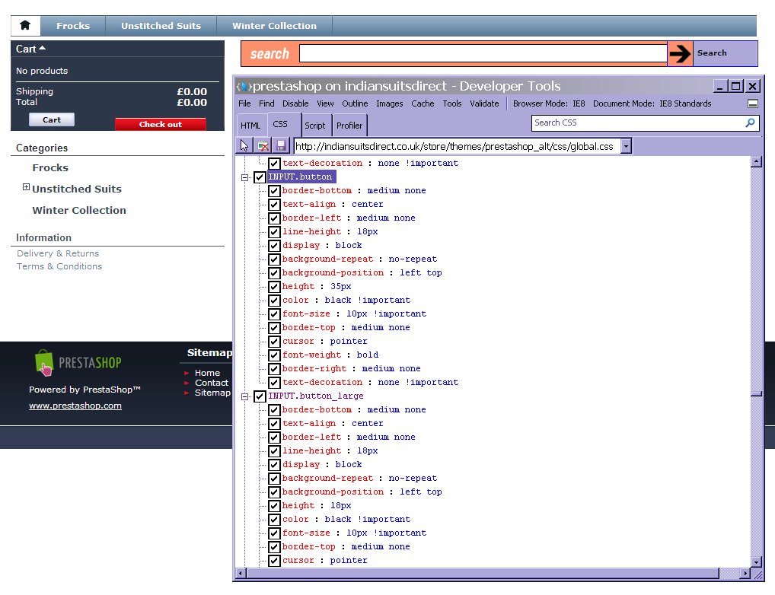The height and width of the screenshot is (595, 775).
Task: Minimize the Developer Tools window
Action: click(x=719, y=87)
